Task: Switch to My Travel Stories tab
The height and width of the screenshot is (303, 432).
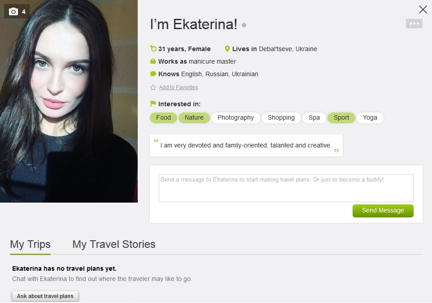Action: (x=114, y=244)
